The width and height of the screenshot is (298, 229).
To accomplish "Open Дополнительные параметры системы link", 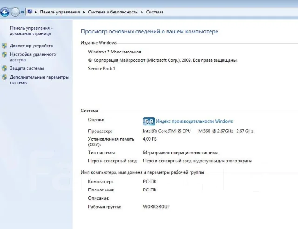I will pyautogui.click(x=39, y=80).
